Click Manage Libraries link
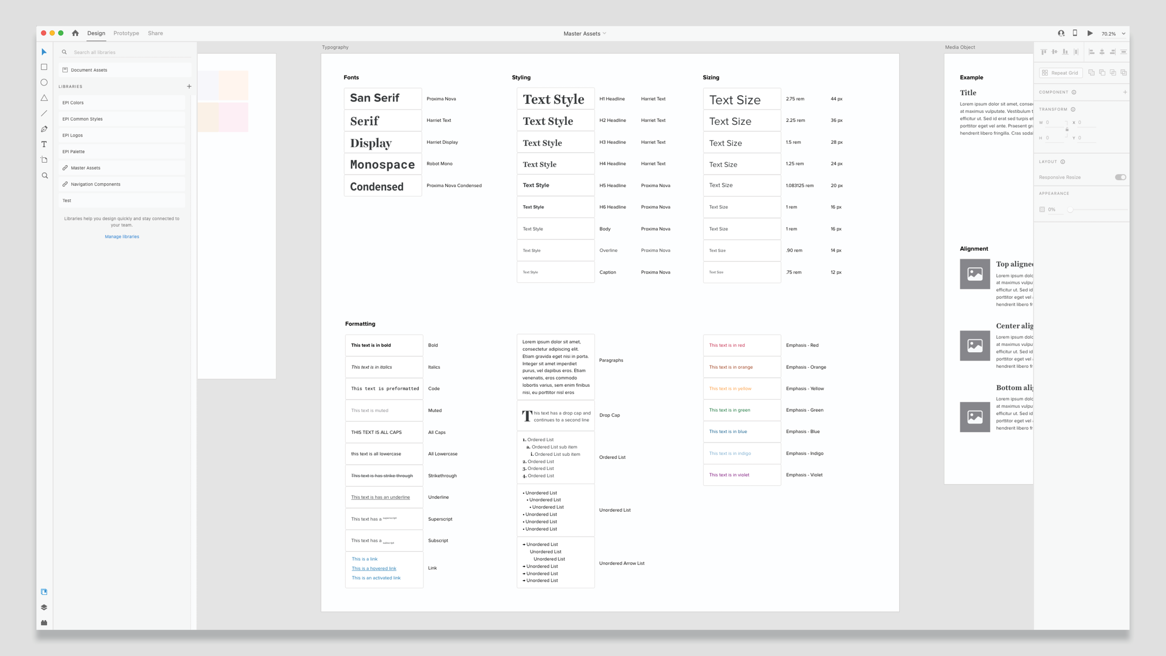The width and height of the screenshot is (1166, 656). tap(122, 236)
